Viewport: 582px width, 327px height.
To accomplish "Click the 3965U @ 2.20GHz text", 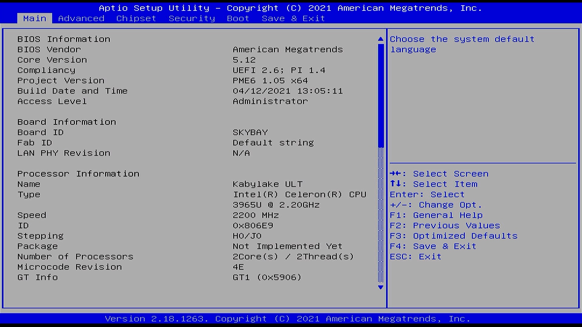I will coord(276,205).
